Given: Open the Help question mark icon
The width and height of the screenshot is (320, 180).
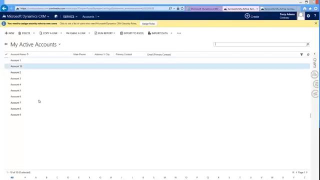Looking at the screenshot, I should (315, 15).
